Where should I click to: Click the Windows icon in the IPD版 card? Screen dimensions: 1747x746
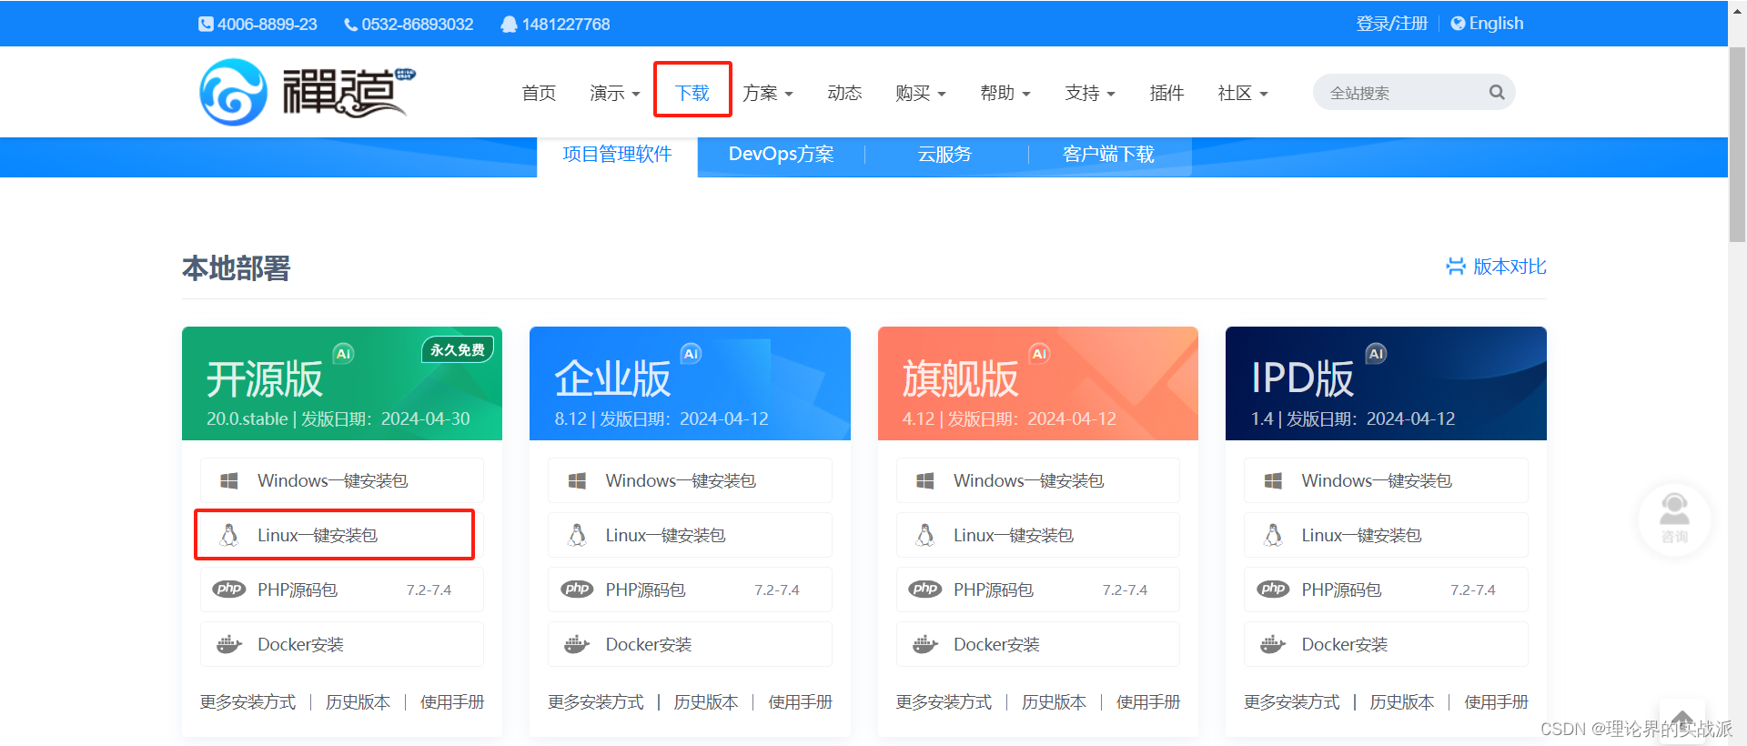tap(1273, 480)
